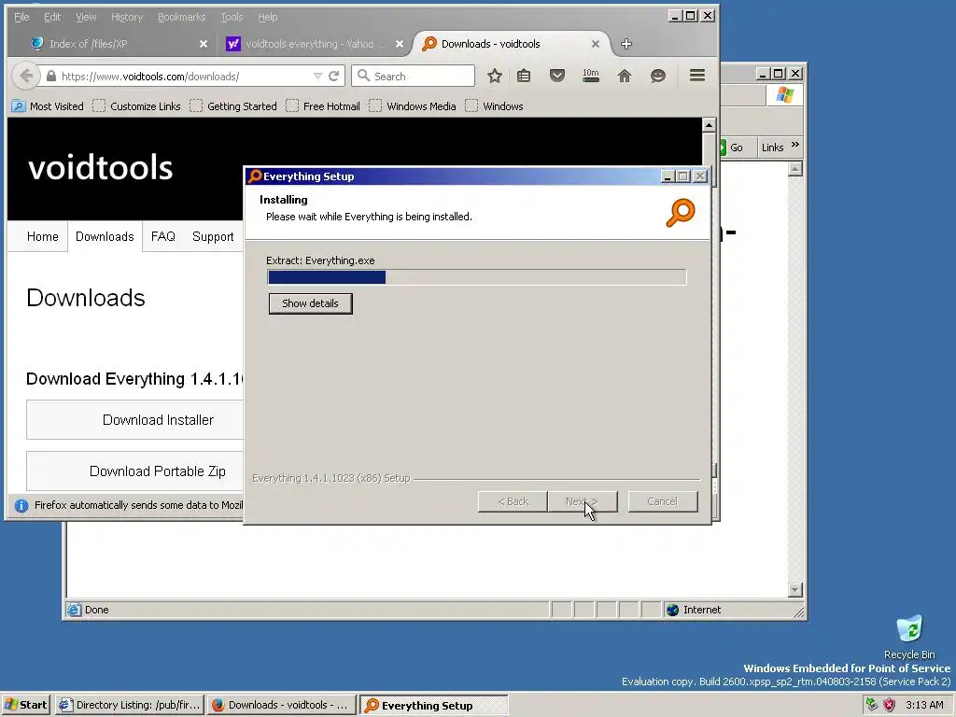
Task: Click the bookmark star icon
Action: [x=495, y=77]
